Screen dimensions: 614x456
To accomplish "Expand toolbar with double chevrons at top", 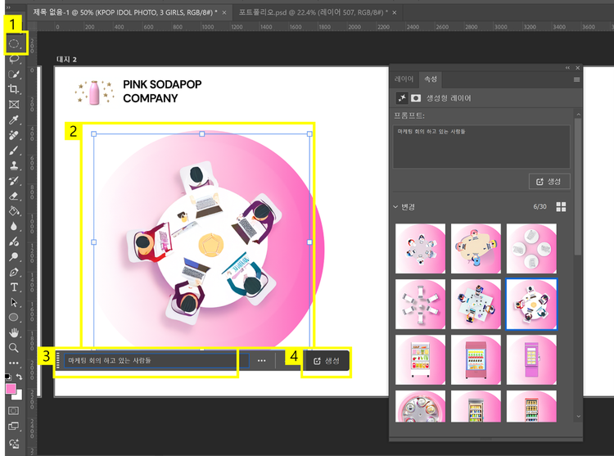I will 8,7.
